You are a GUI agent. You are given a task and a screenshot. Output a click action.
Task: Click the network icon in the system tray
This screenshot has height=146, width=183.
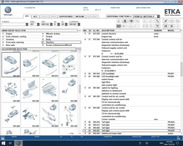coord(147,143)
